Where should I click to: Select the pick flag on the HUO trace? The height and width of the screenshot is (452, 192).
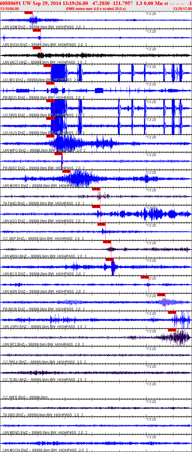pos(50,118)
